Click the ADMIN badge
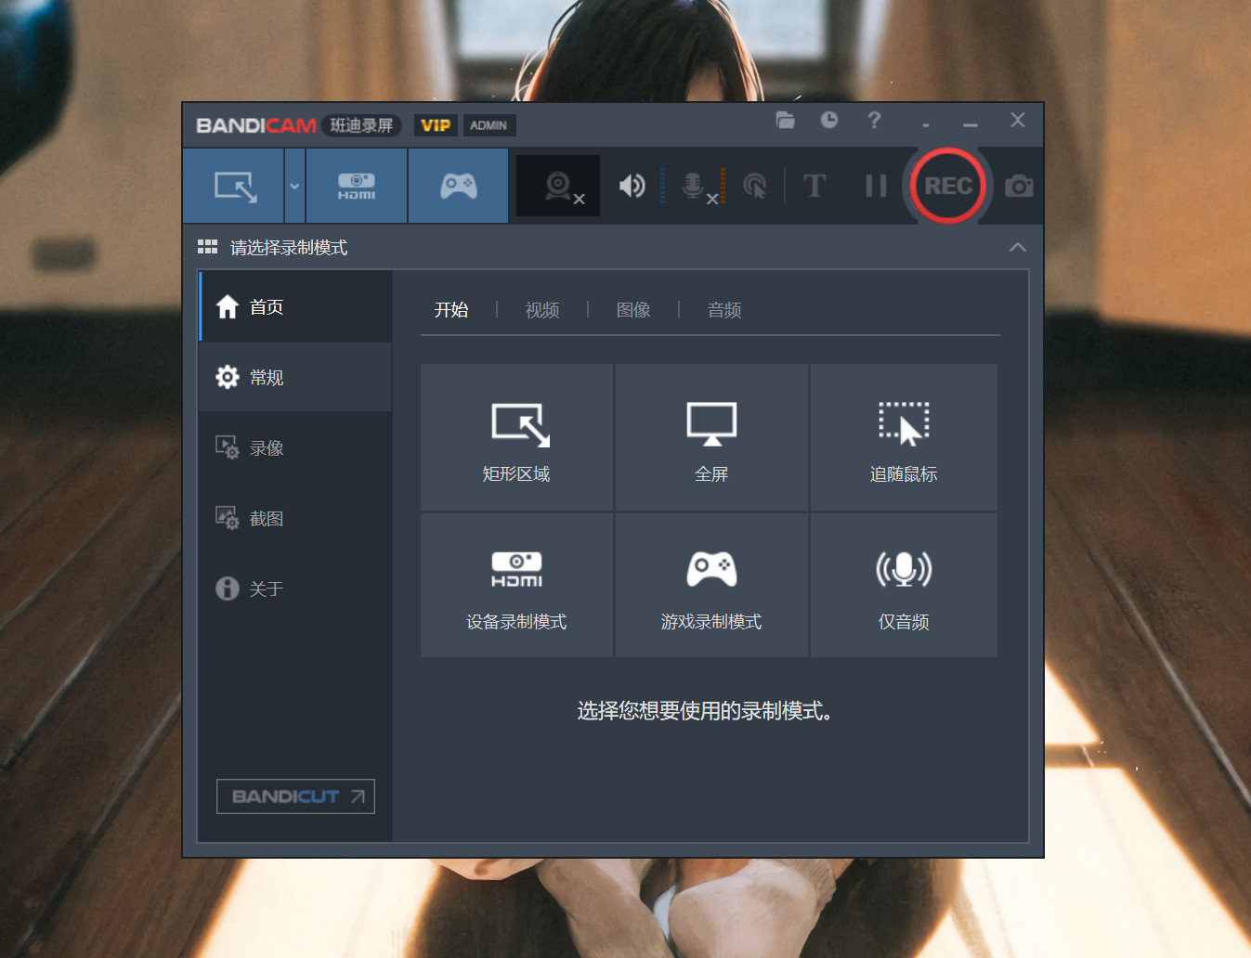The height and width of the screenshot is (958, 1251). pos(489,125)
